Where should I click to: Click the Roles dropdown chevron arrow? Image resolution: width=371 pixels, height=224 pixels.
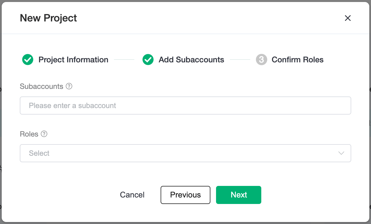point(341,153)
